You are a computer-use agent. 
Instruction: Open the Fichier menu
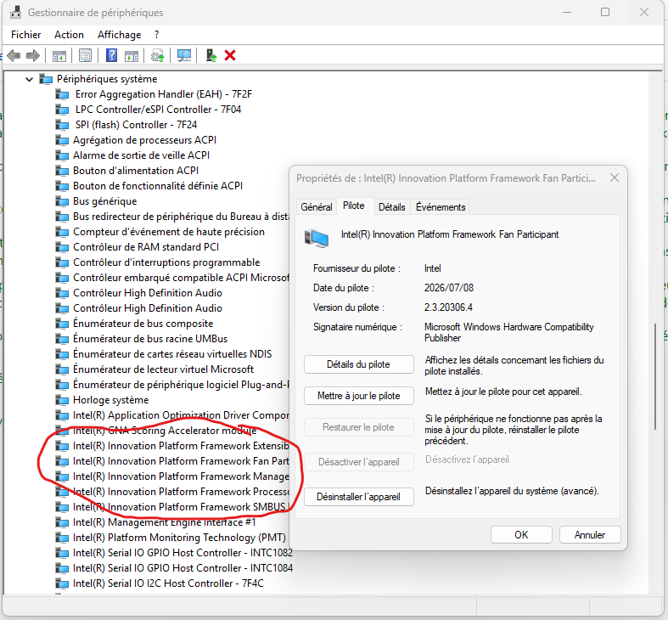tap(26, 35)
